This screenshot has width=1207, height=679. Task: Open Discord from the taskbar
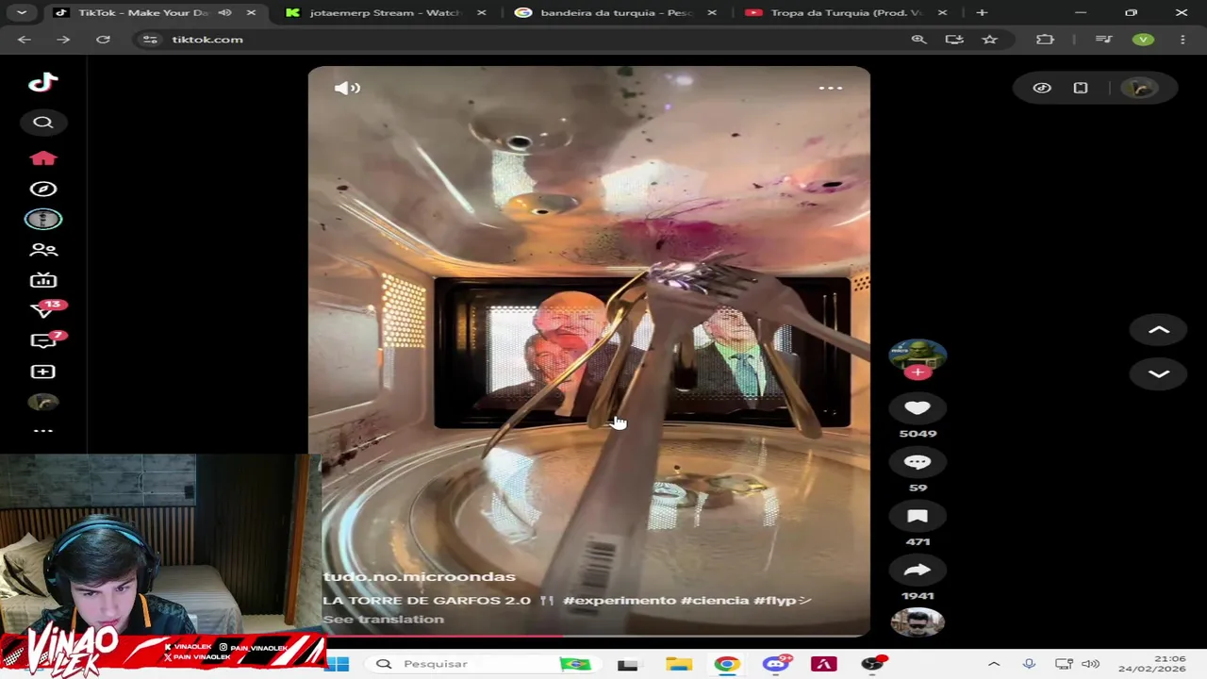(x=775, y=664)
